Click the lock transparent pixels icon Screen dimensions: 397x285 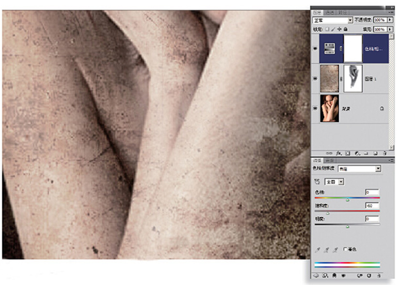pos(327,29)
